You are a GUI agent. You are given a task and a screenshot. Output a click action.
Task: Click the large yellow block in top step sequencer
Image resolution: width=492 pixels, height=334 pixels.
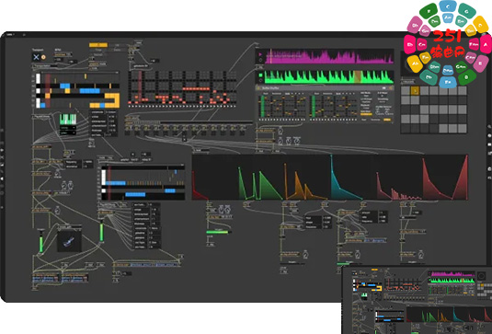[112, 100]
